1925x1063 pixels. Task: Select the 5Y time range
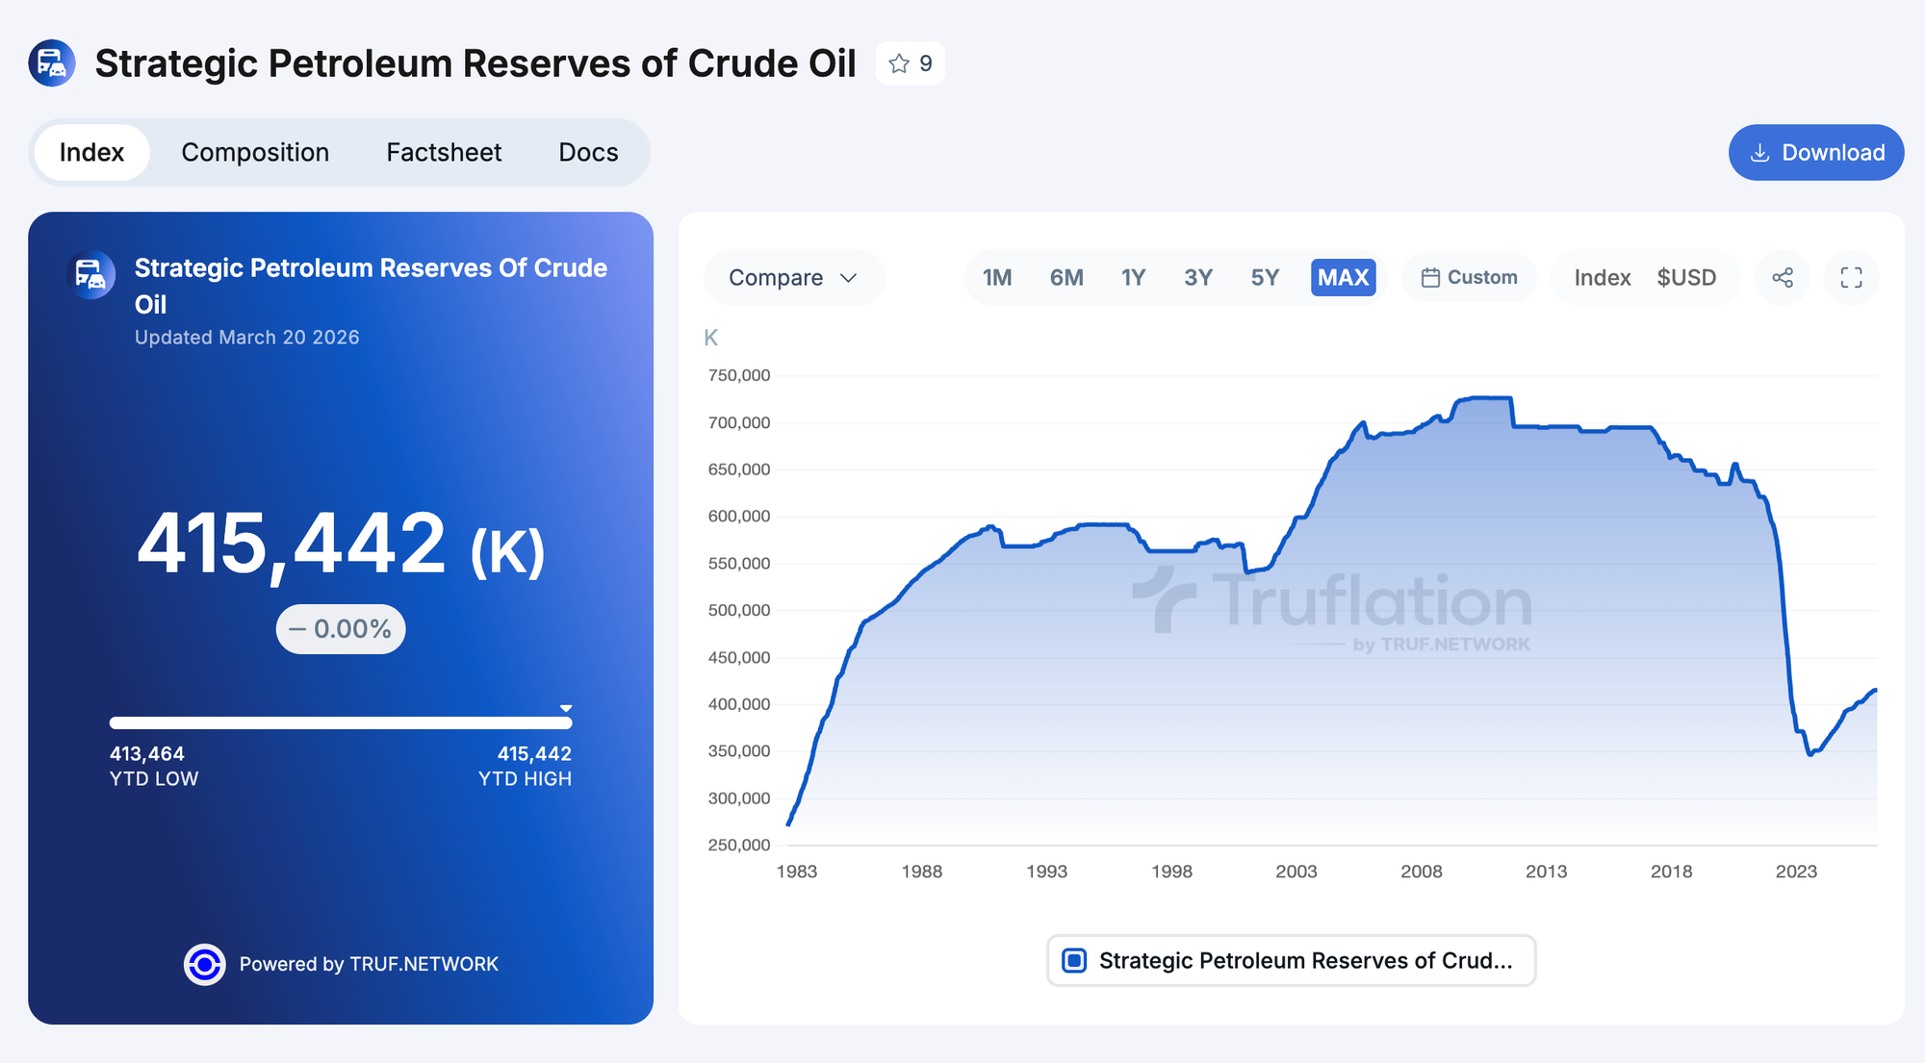point(1265,278)
